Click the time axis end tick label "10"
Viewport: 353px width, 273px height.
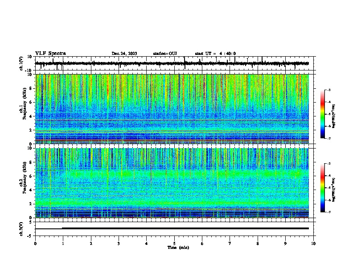coord(313,244)
